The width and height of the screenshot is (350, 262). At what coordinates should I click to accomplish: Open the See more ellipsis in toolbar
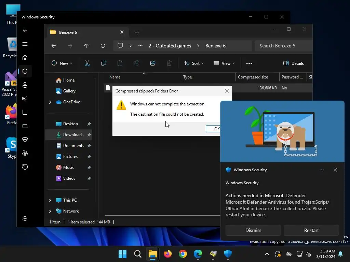[x=249, y=63]
